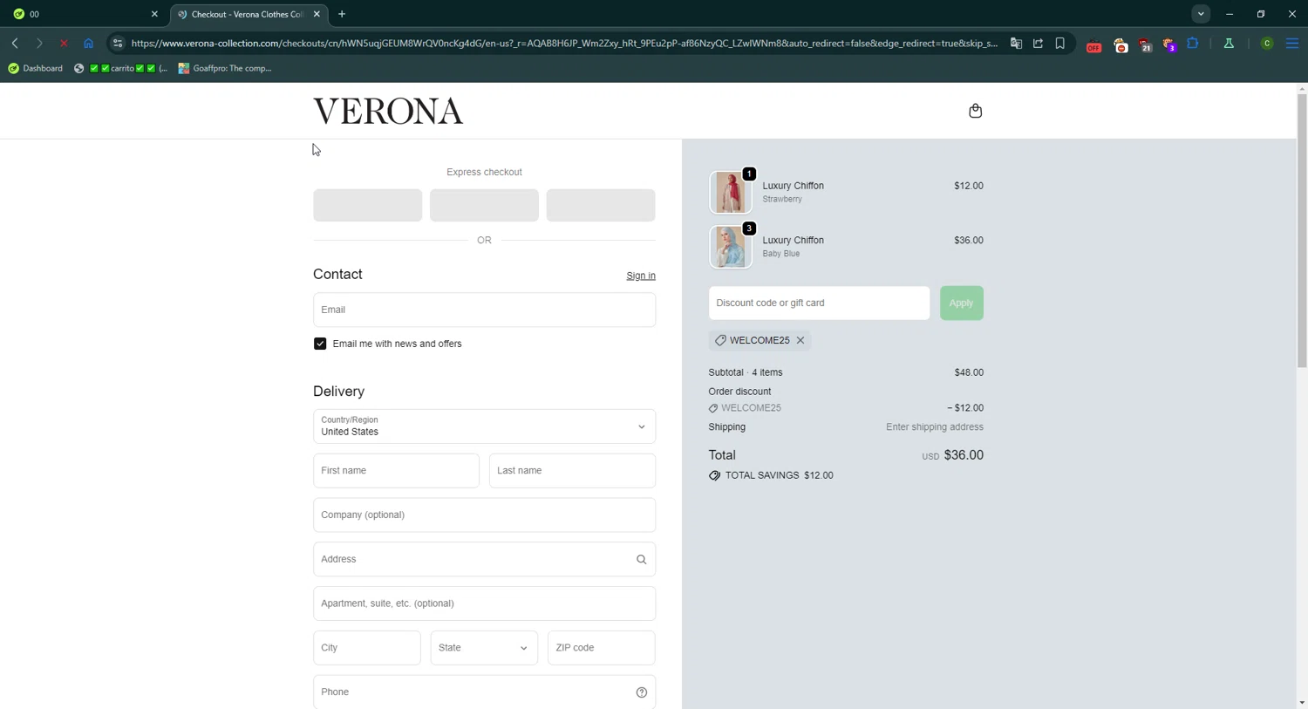Click the Sign in link
Viewport: 1308px width, 709px height.
(641, 276)
